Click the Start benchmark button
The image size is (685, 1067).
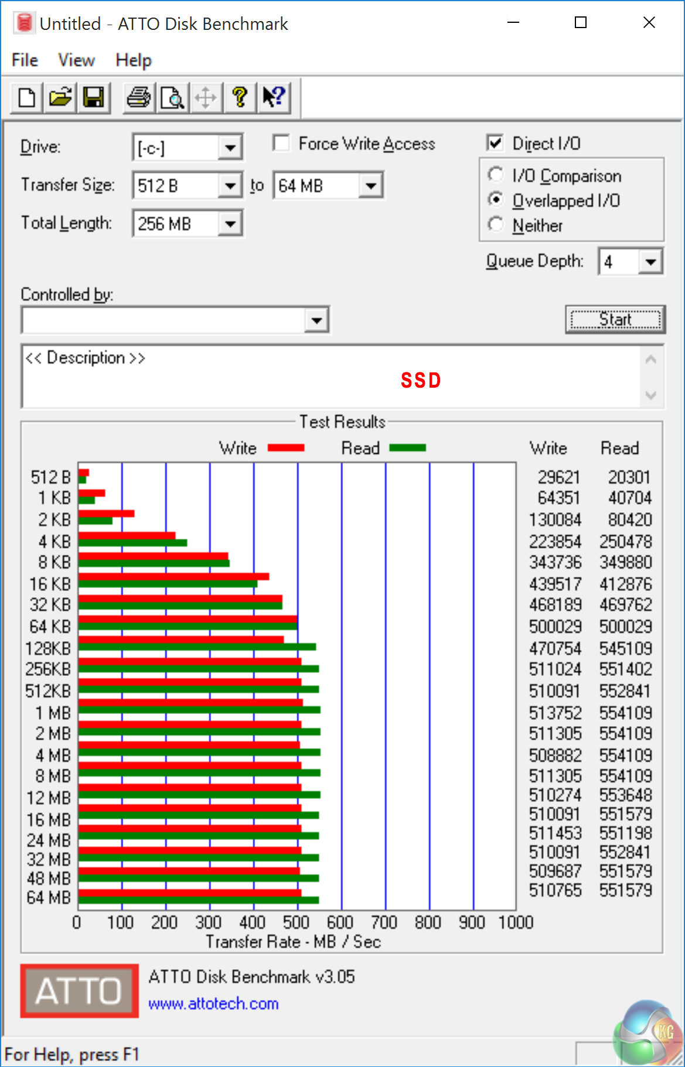pyautogui.click(x=615, y=320)
